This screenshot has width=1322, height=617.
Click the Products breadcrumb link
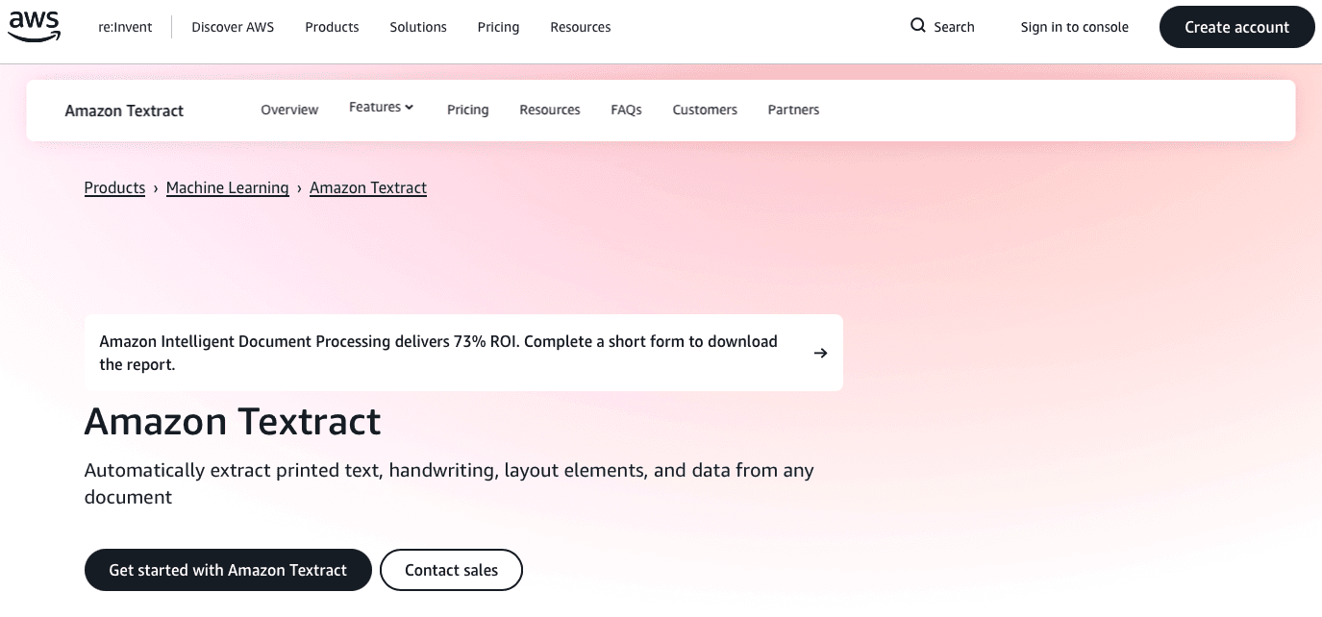pos(114,187)
